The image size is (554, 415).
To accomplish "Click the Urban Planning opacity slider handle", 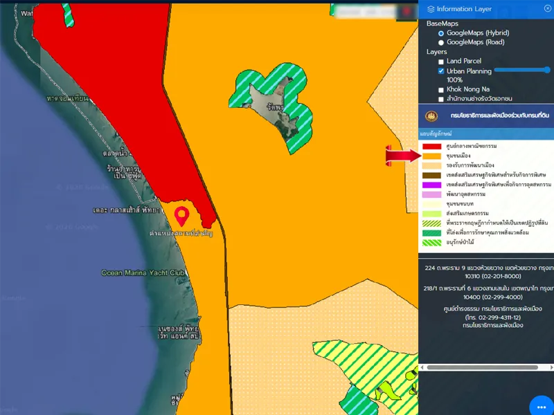I will point(547,70).
